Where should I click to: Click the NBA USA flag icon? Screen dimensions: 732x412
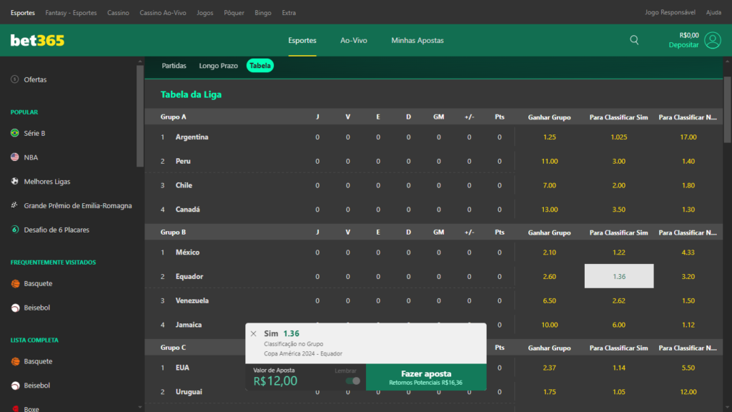pyautogui.click(x=15, y=157)
